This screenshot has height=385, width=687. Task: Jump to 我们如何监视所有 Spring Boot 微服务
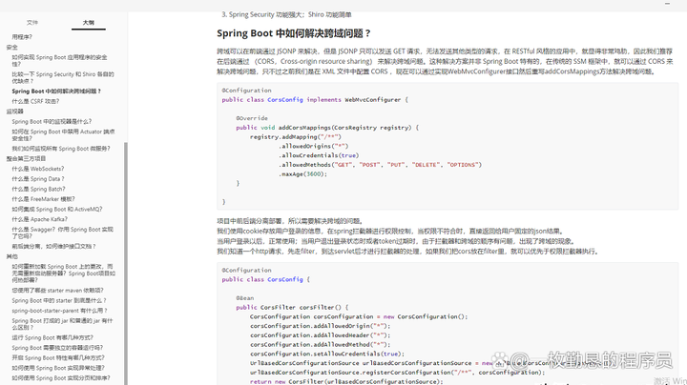61,149
